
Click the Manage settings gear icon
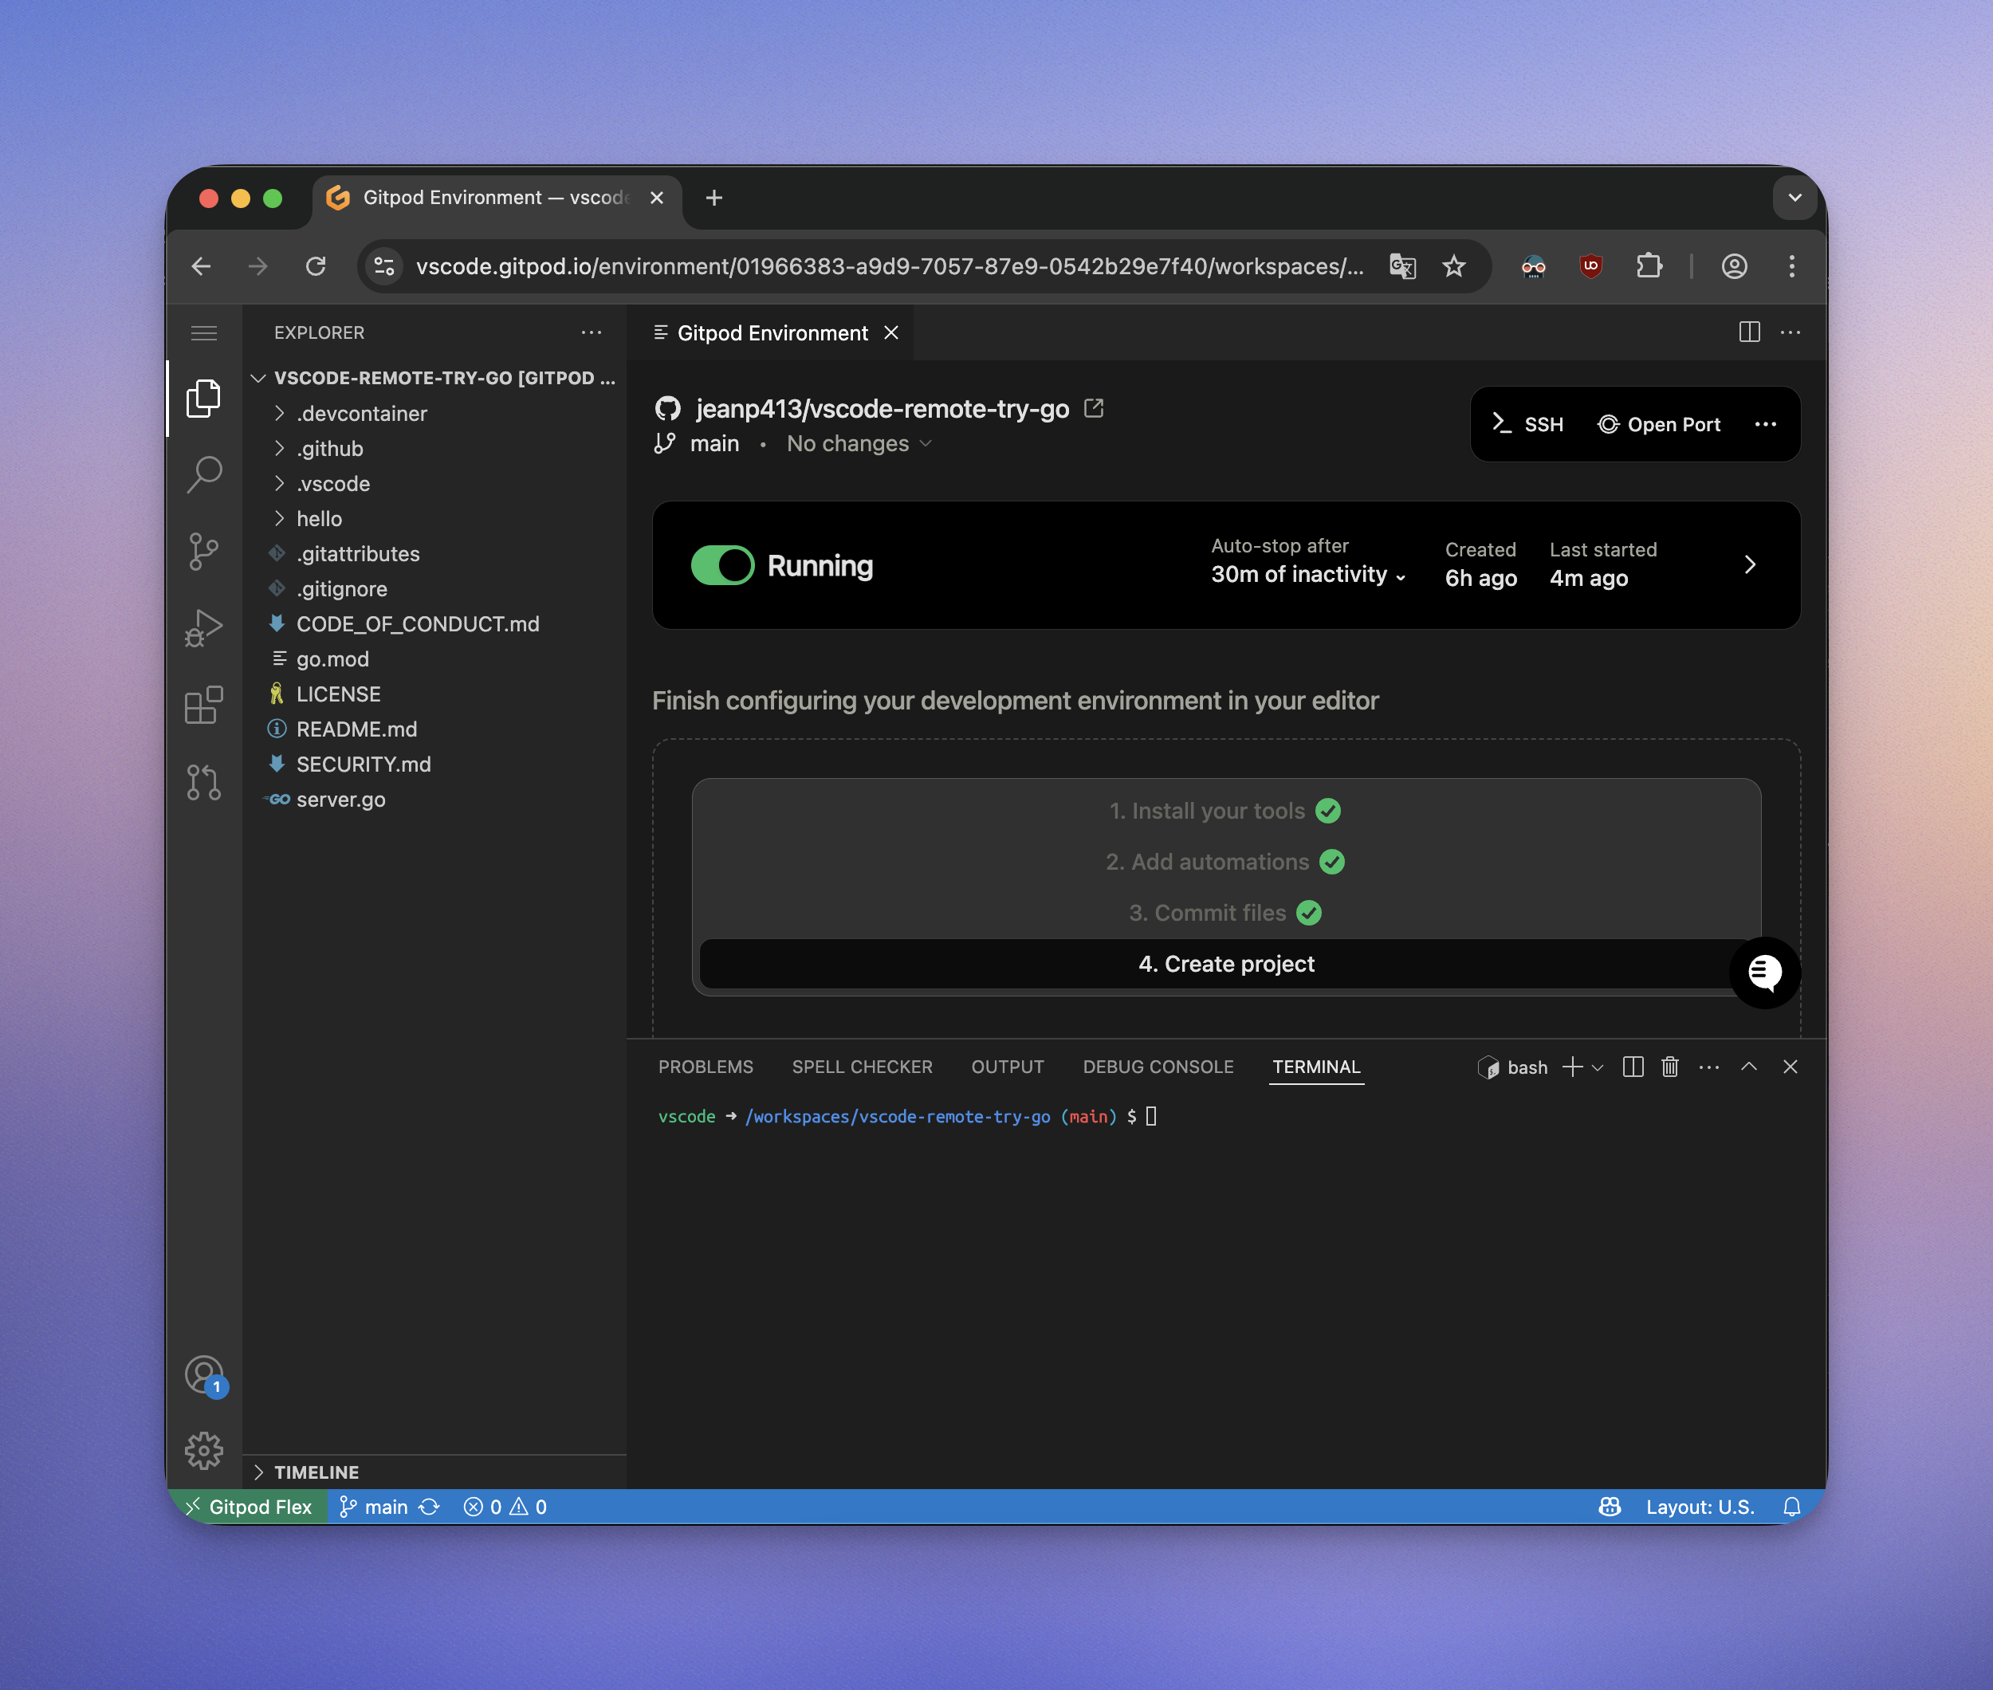204,1451
